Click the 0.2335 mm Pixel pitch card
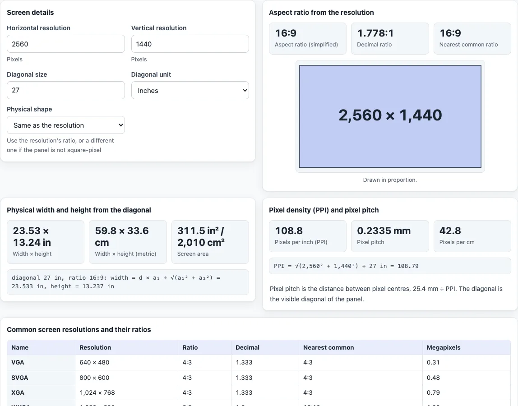 [x=390, y=236]
